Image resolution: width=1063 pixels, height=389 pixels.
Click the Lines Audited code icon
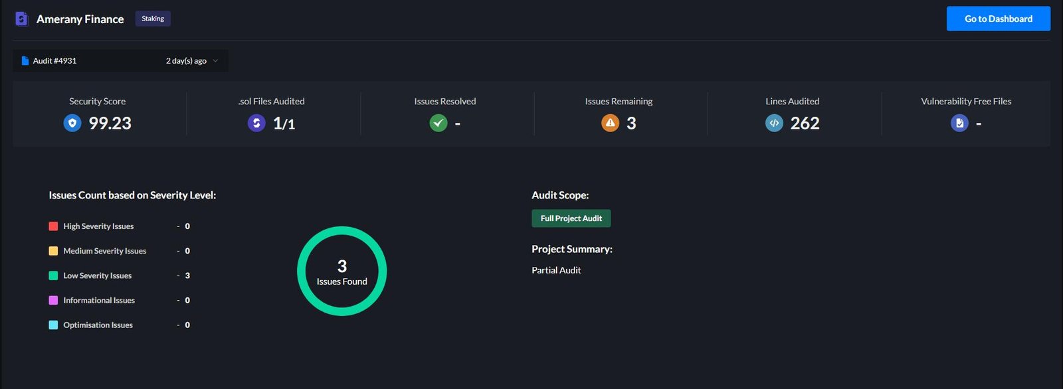coord(775,123)
